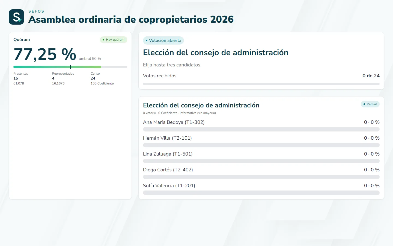
Task: Click the umbral 50 % label
Action: click(x=90, y=58)
